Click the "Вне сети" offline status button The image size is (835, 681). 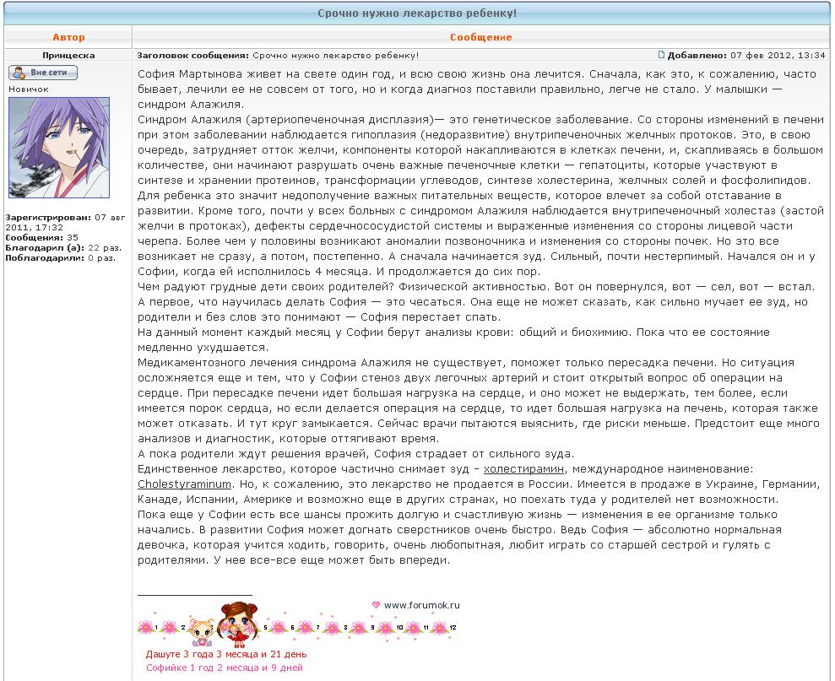[43, 73]
